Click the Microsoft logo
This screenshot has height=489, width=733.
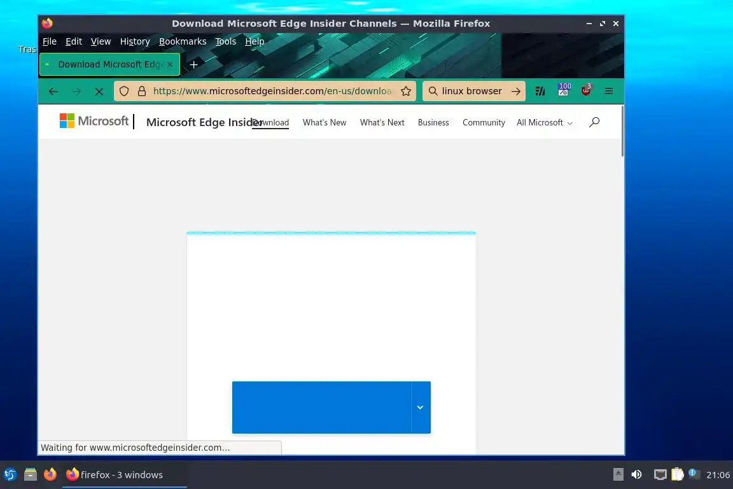[x=94, y=121]
